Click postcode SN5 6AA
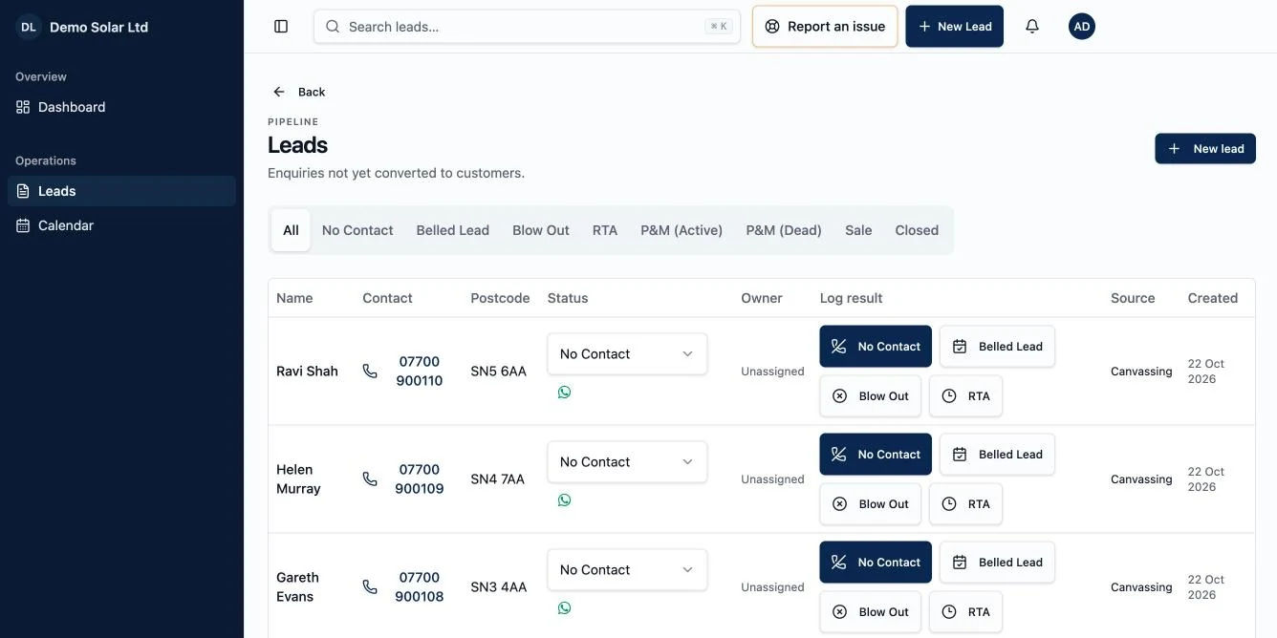 498,371
